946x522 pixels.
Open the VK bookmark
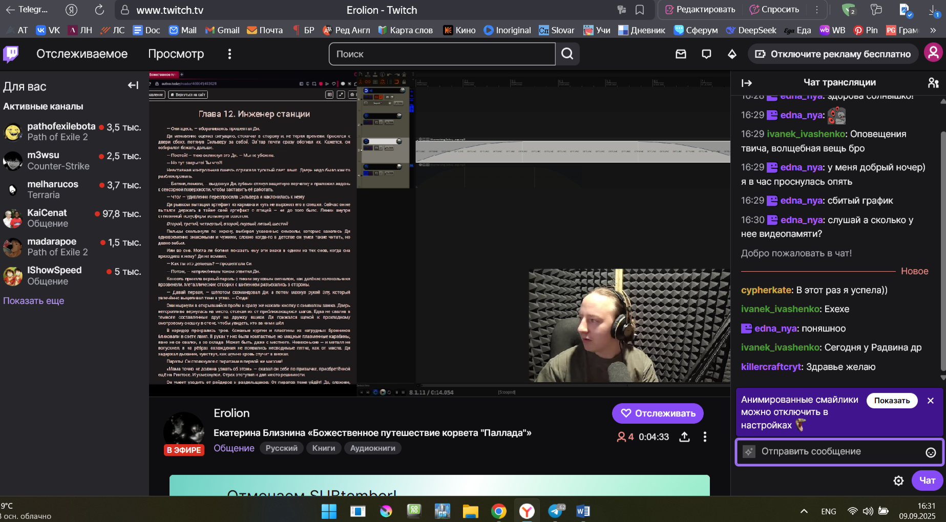point(48,30)
